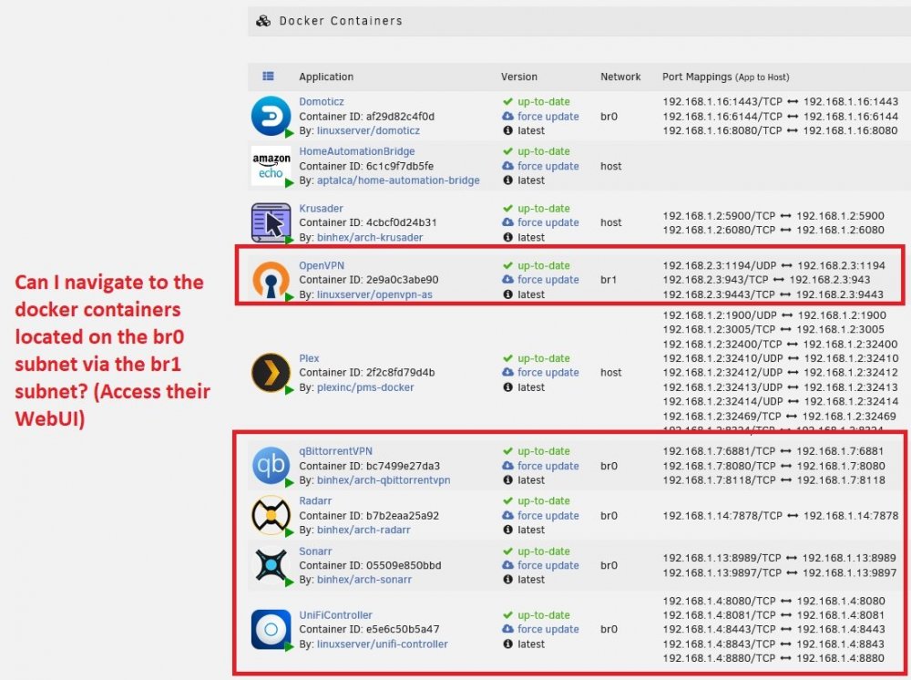
Task: Click the Network column header
Action: tap(620, 77)
